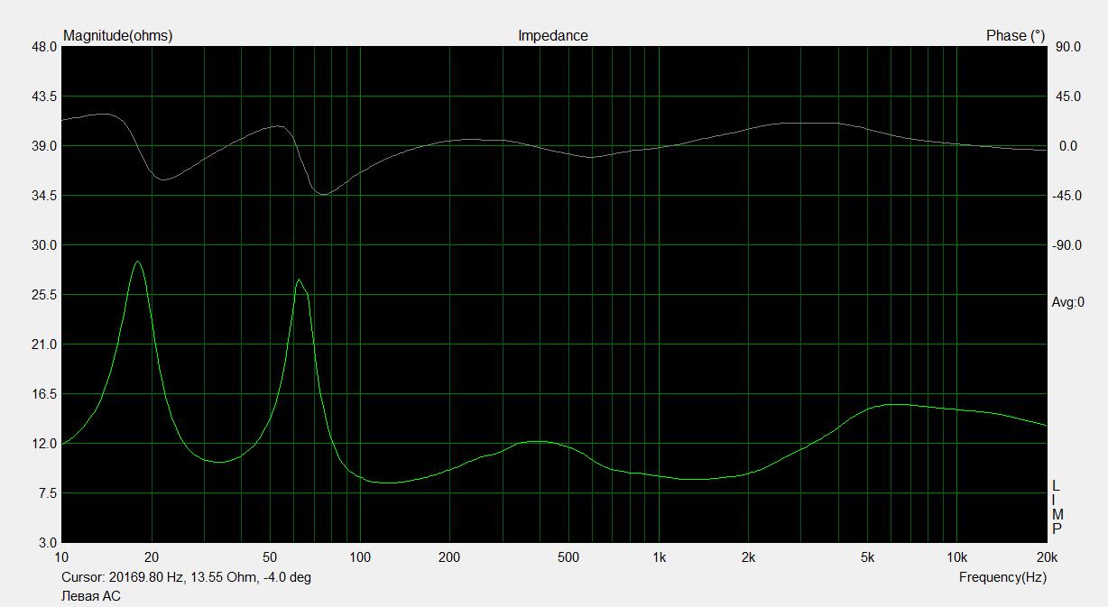This screenshot has width=1108, height=607.
Task: Click the Phase (°) axis label
Action: point(1015,36)
